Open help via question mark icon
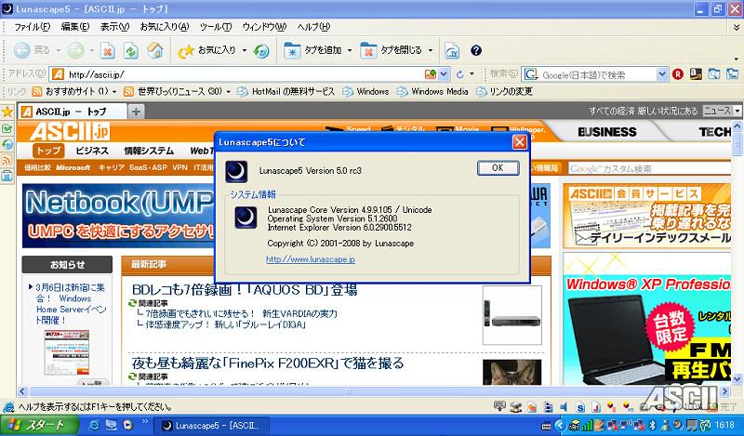This screenshot has width=744, height=436. point(476,50)
